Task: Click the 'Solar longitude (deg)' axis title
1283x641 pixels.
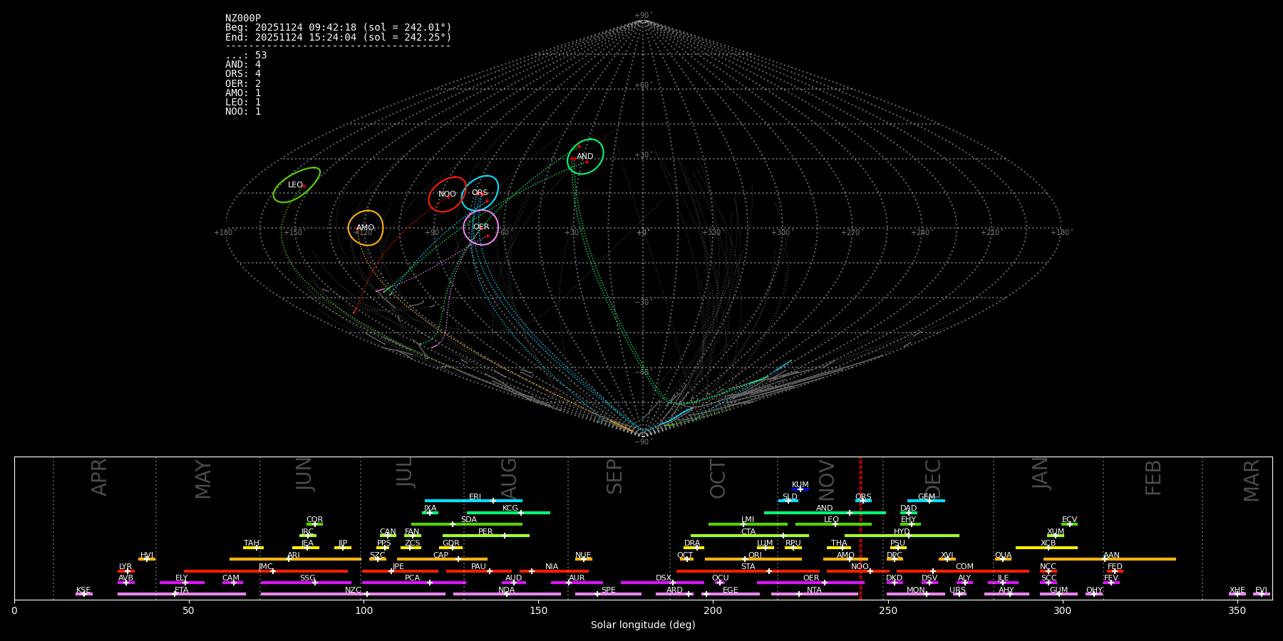Action: 643,625
